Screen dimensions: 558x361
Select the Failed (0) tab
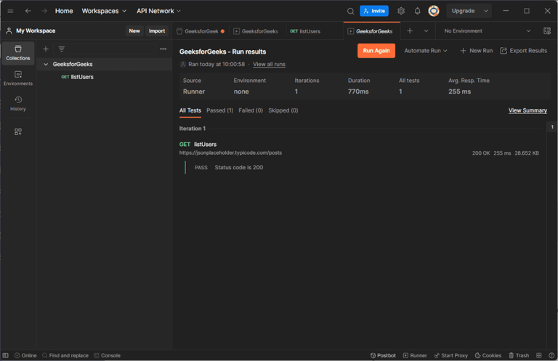(251, 110)
